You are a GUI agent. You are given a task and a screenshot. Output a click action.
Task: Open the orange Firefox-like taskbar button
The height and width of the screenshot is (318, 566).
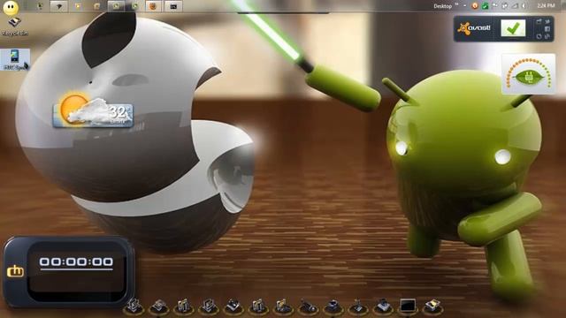[x=153, y=6]
